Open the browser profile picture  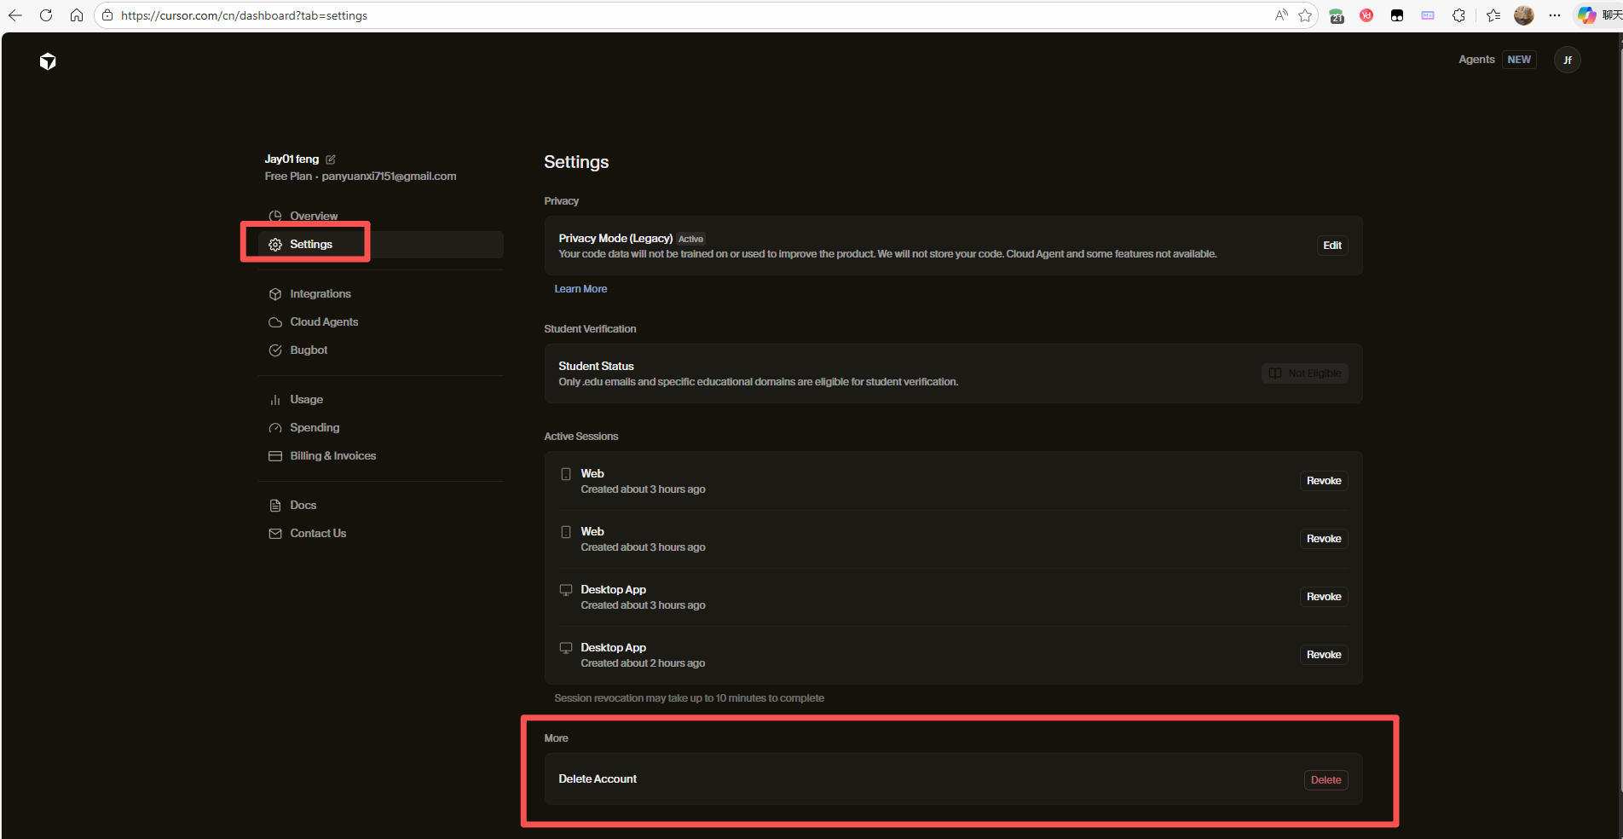1524,15
